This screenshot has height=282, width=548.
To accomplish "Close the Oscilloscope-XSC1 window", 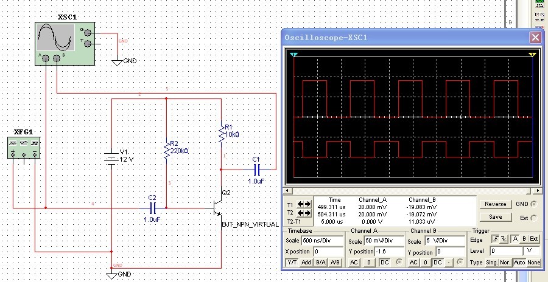I will coord(535,37).
